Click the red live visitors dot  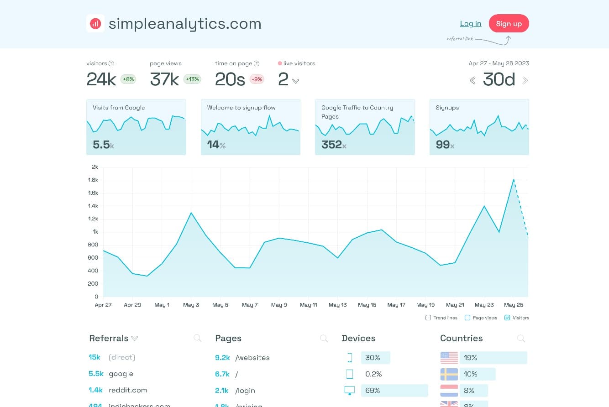point(280,63)
